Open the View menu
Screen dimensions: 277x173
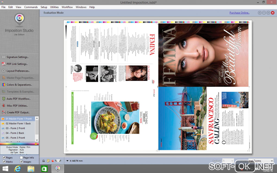point(18,7)
